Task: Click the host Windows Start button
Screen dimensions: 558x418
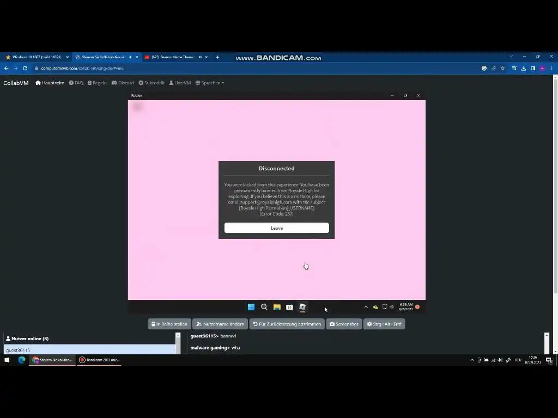Action: point(7,360)
